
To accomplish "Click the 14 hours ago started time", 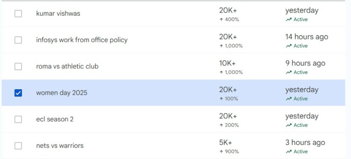I will click(x=307, y=37).
